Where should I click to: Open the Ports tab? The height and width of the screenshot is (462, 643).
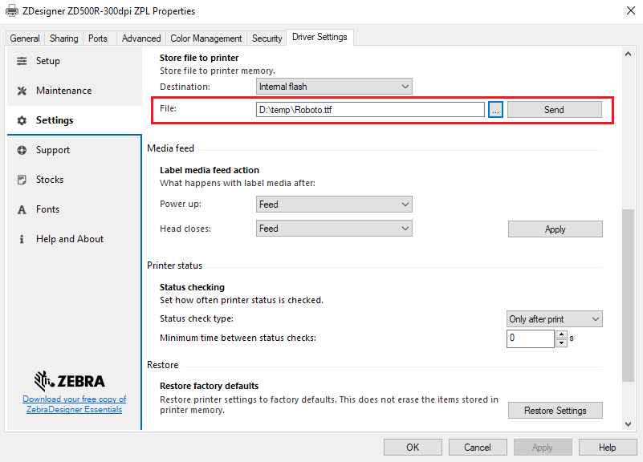98,37
